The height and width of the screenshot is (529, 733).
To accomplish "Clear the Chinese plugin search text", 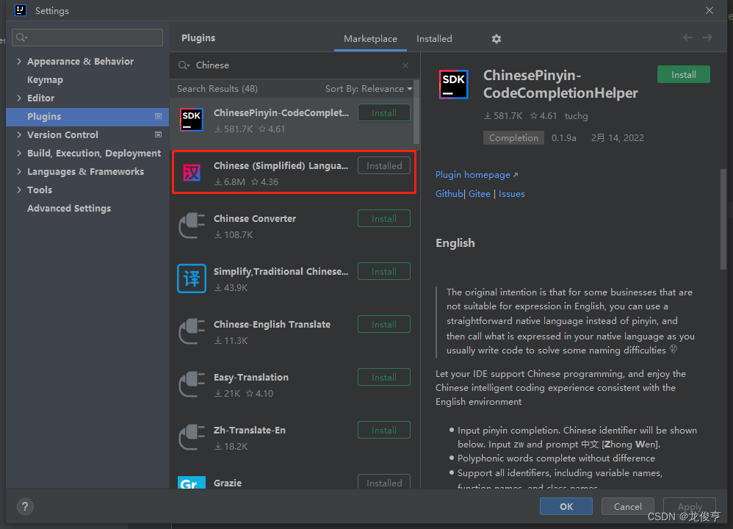I will click(405, 65).
